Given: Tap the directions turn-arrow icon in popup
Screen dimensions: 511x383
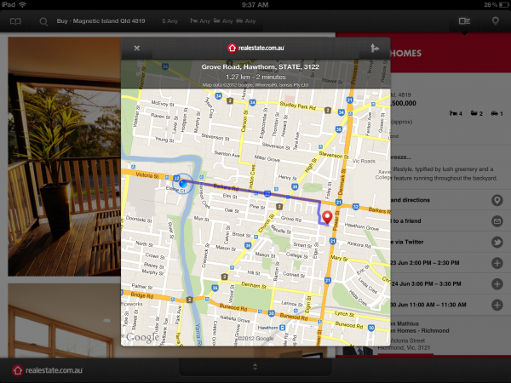Looking at the screenshot, I should [375, 49].
